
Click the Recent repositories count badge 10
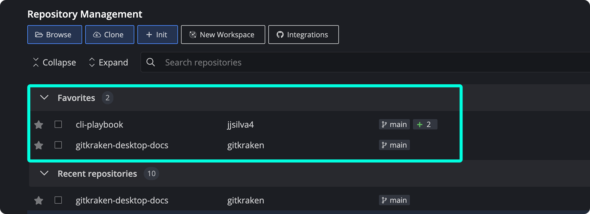click(152, 174)
